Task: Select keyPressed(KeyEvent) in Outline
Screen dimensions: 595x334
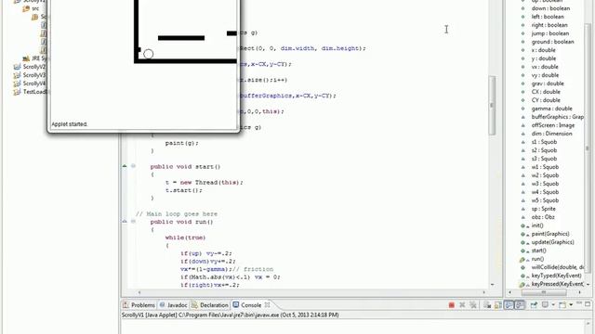Action: click(558, 284)
